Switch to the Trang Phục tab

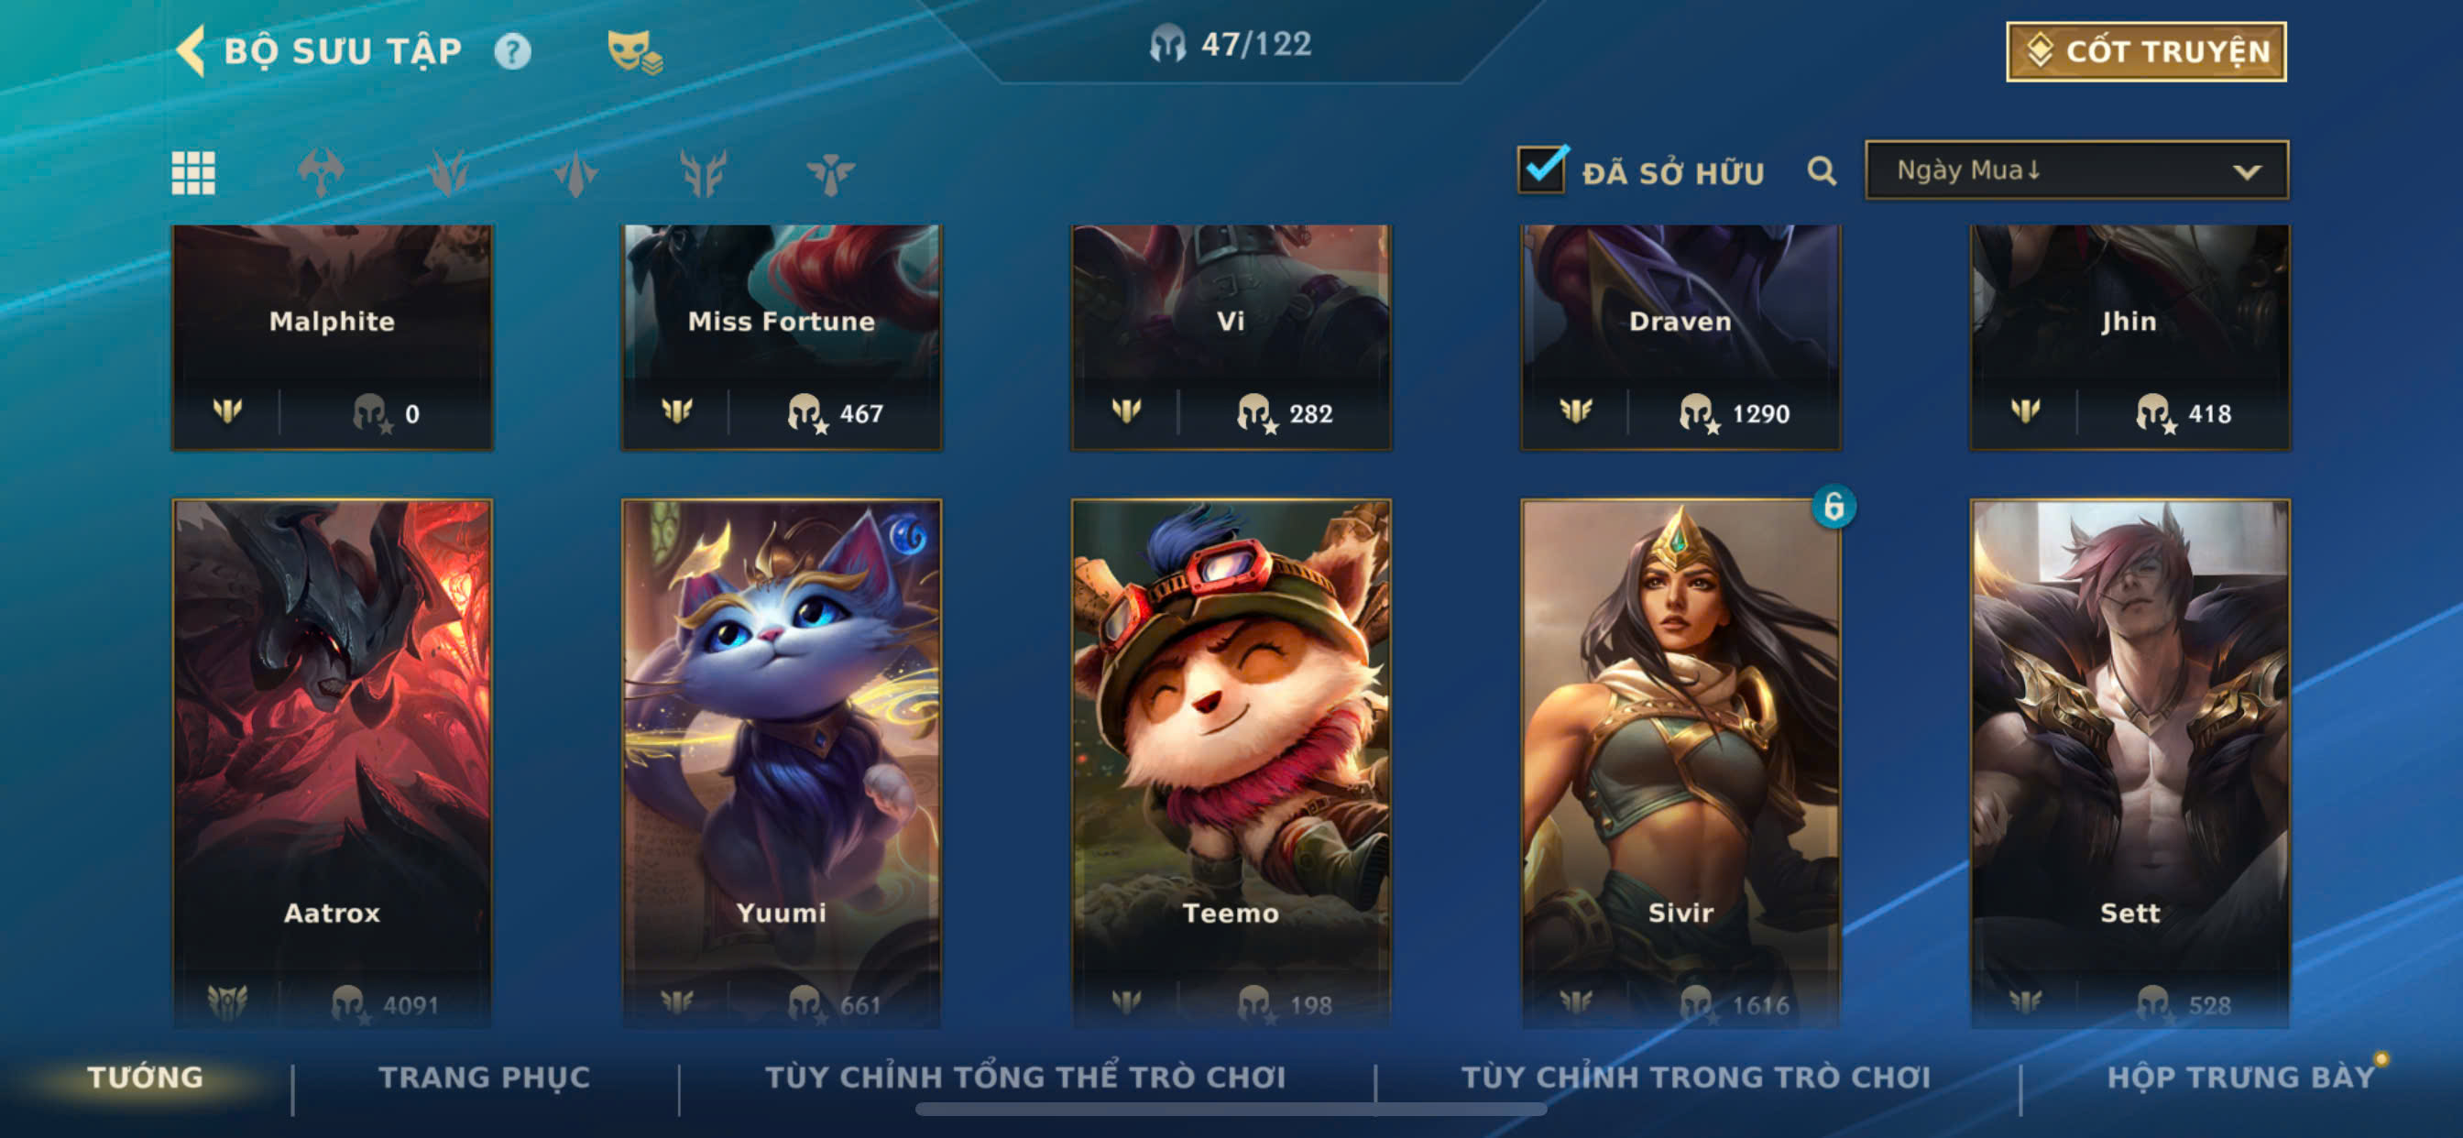click(x=484, y=1077)
